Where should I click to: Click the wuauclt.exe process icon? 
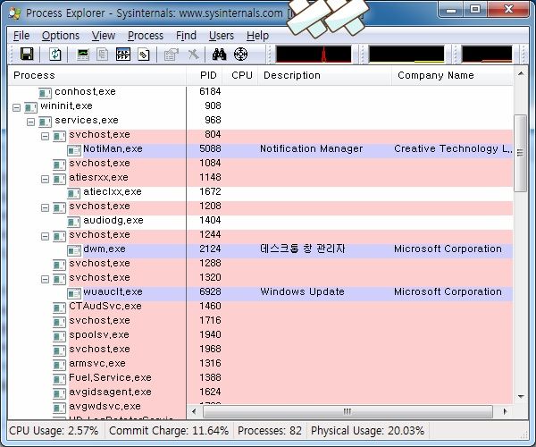74,293
